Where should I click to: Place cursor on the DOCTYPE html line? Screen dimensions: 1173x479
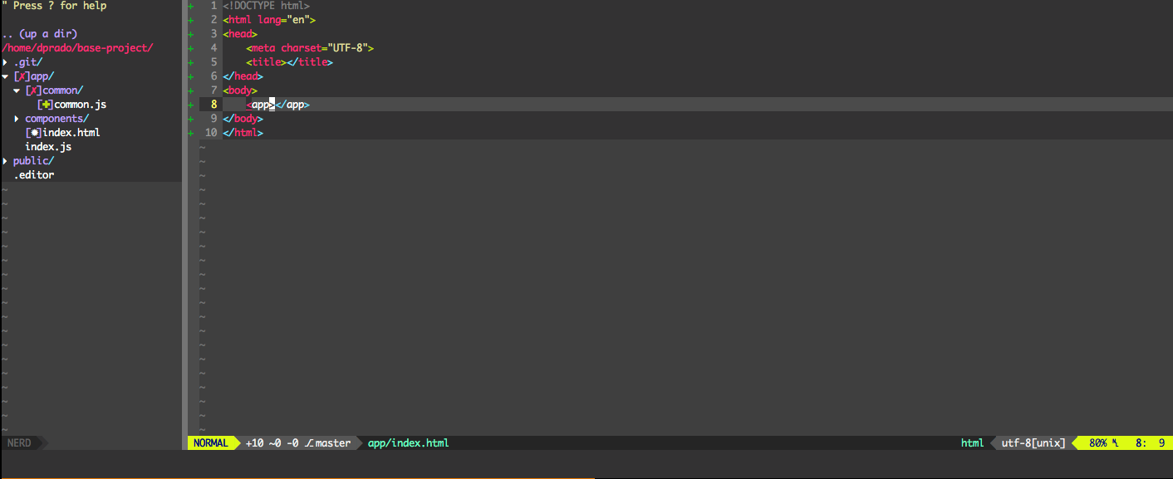click(266, 6)
